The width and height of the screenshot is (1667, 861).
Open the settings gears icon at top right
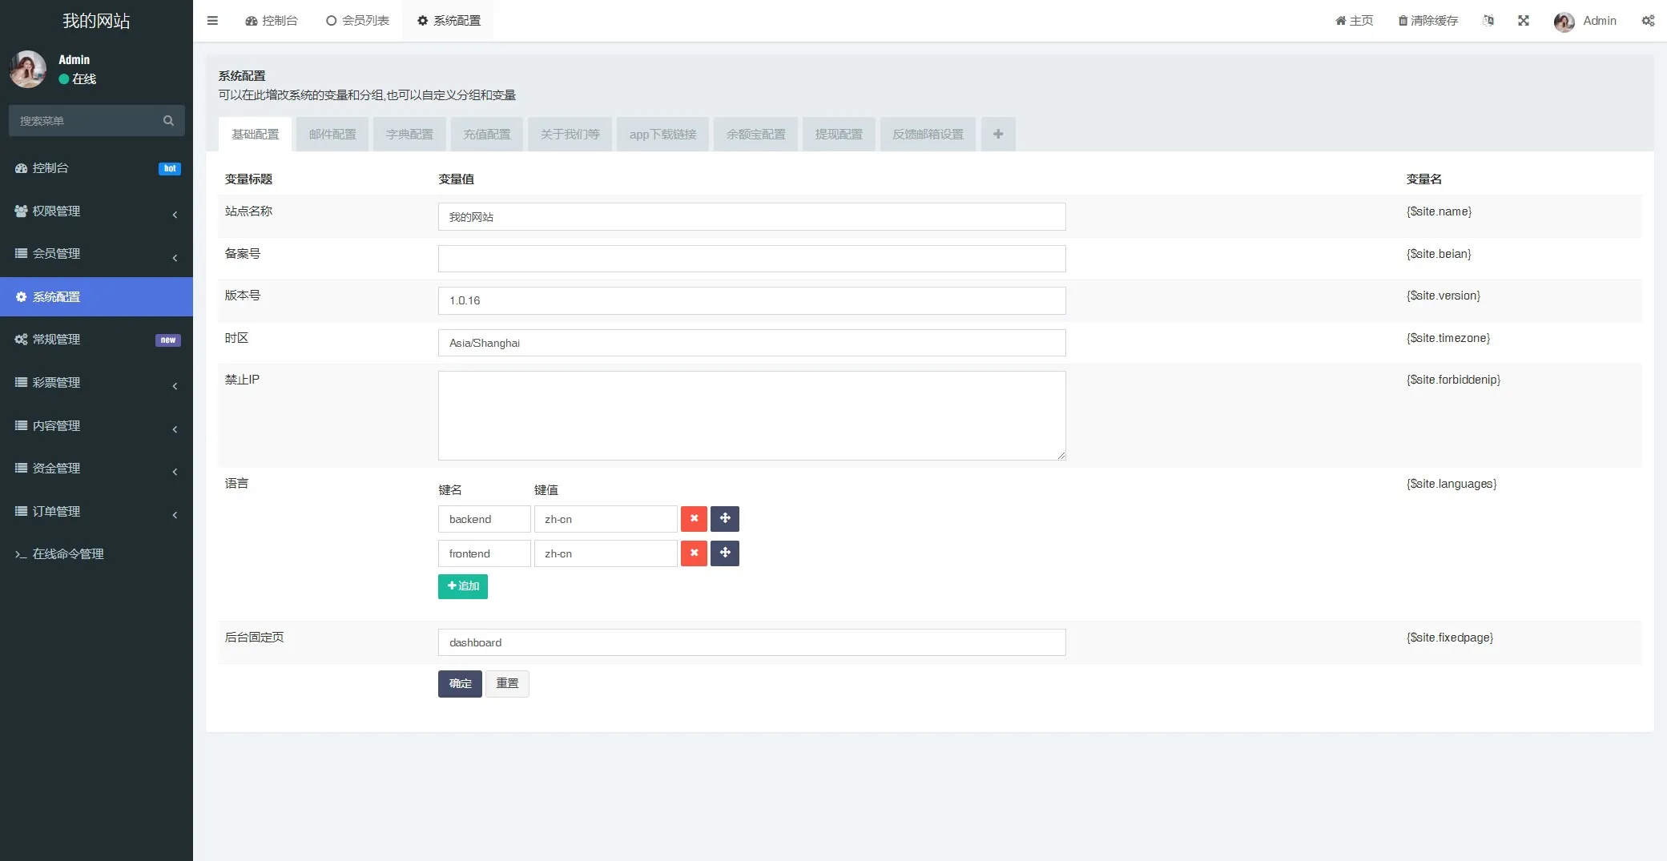tap(1647, 21)
